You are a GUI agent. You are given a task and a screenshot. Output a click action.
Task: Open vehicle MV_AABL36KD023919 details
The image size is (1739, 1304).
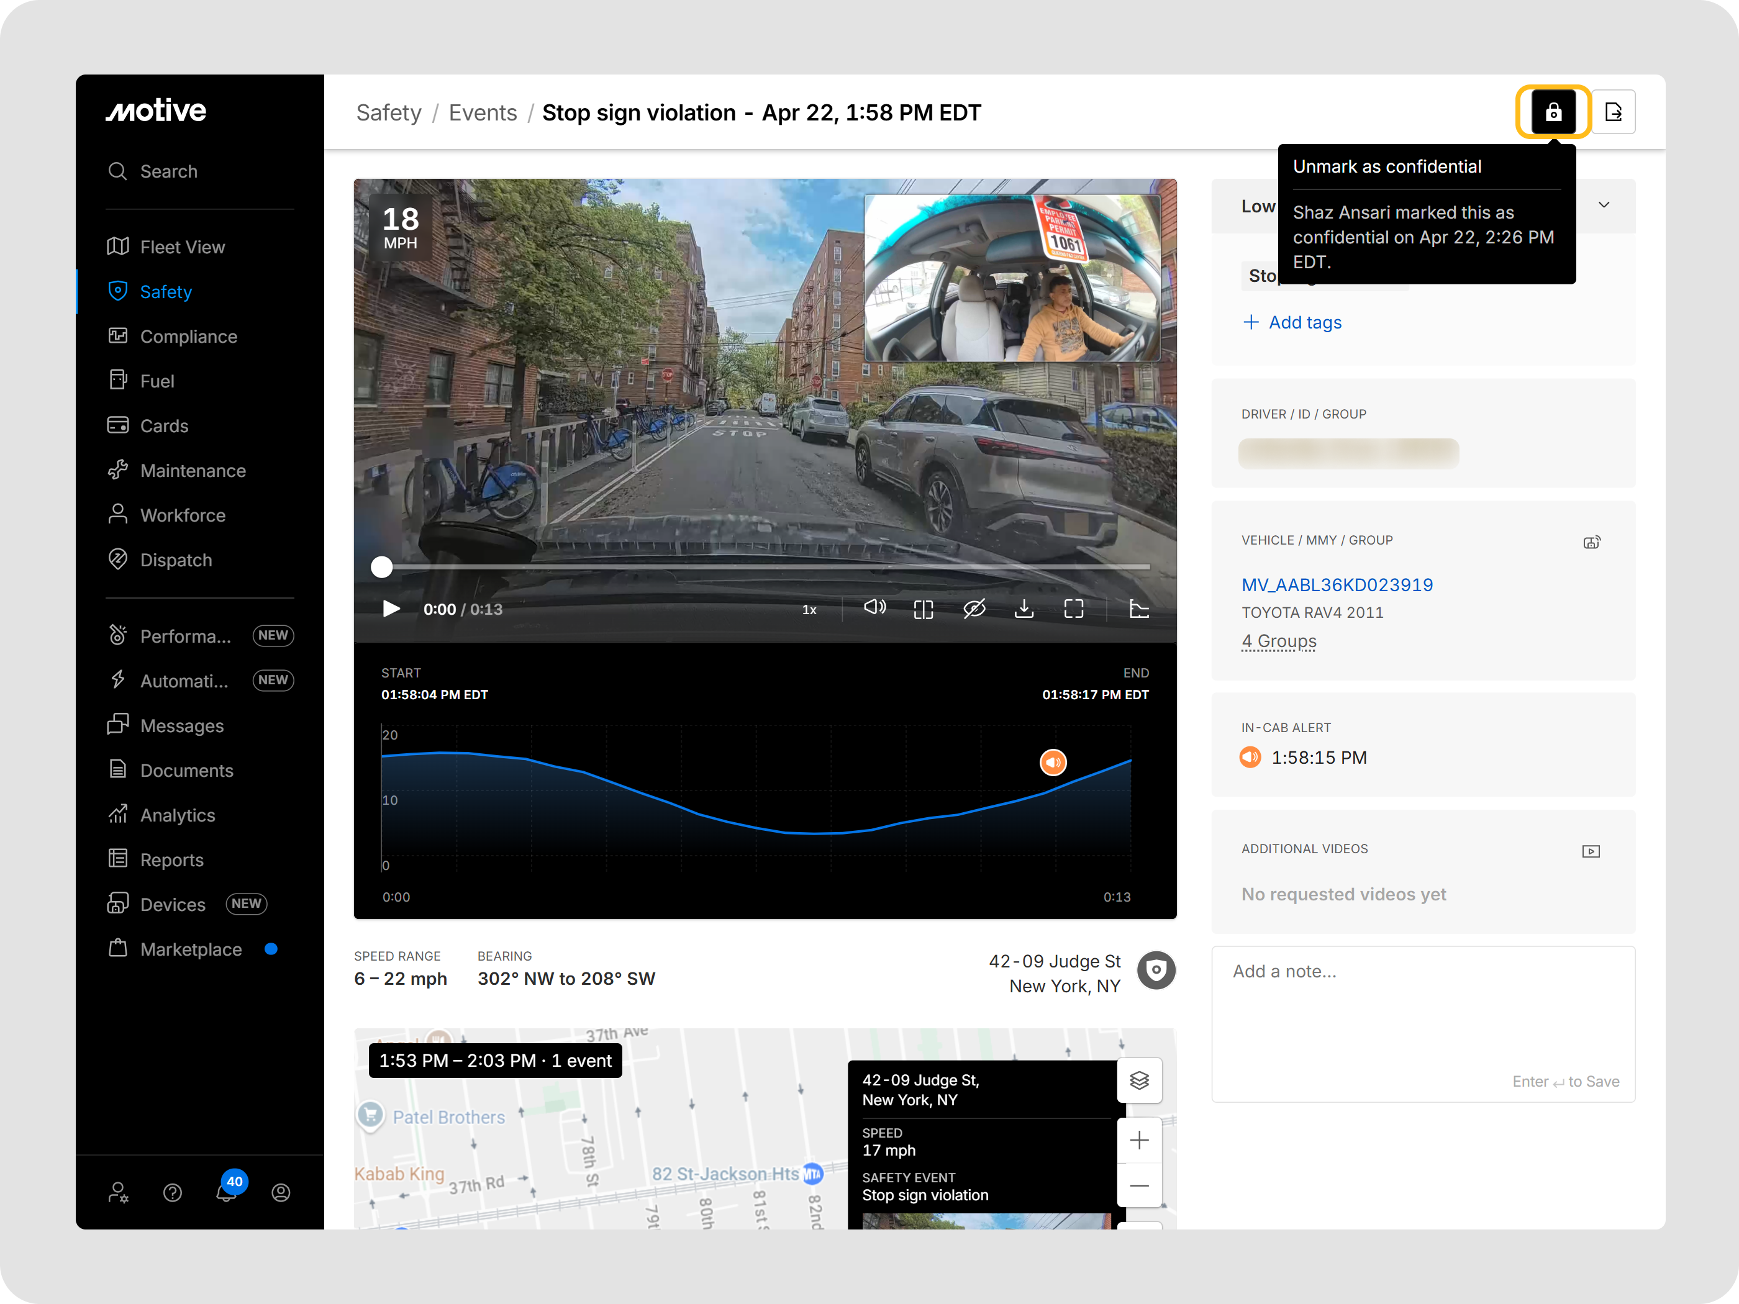pyautogui.click(x=1337, y=585)
